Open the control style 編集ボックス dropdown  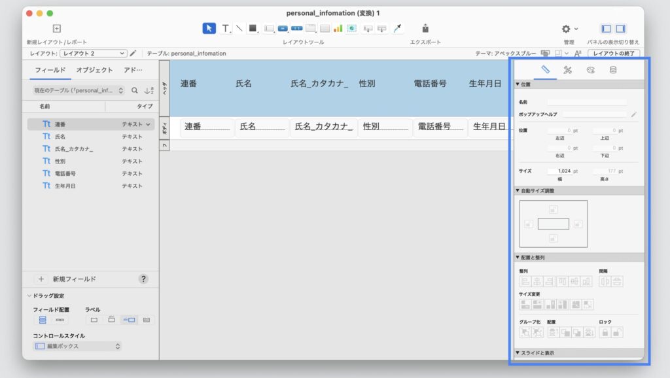coord(77,346)
